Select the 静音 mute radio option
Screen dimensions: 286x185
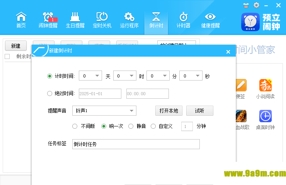[131, 126]
